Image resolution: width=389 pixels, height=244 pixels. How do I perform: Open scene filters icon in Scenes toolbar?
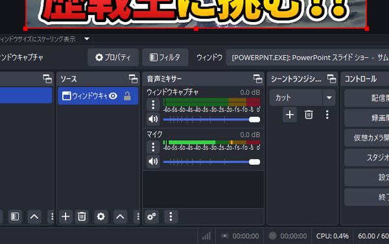tap(15, 217)
